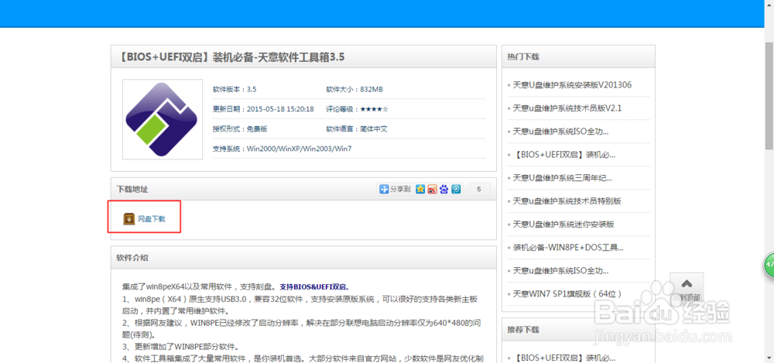Screen dimensions: 774x363
Task: Click the 支持系统：Win2000/WinXP/Win2003/Win7 text
Action: coord(282,149)
